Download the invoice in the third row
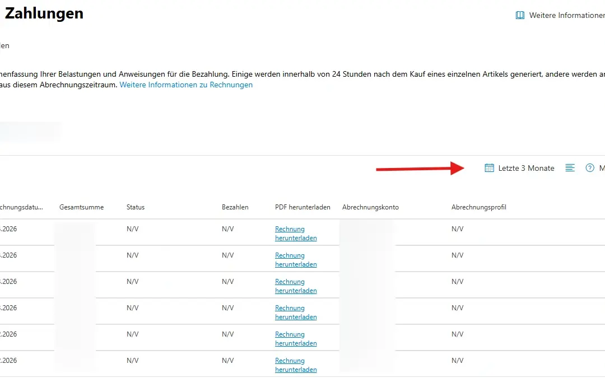 (295, 286)
